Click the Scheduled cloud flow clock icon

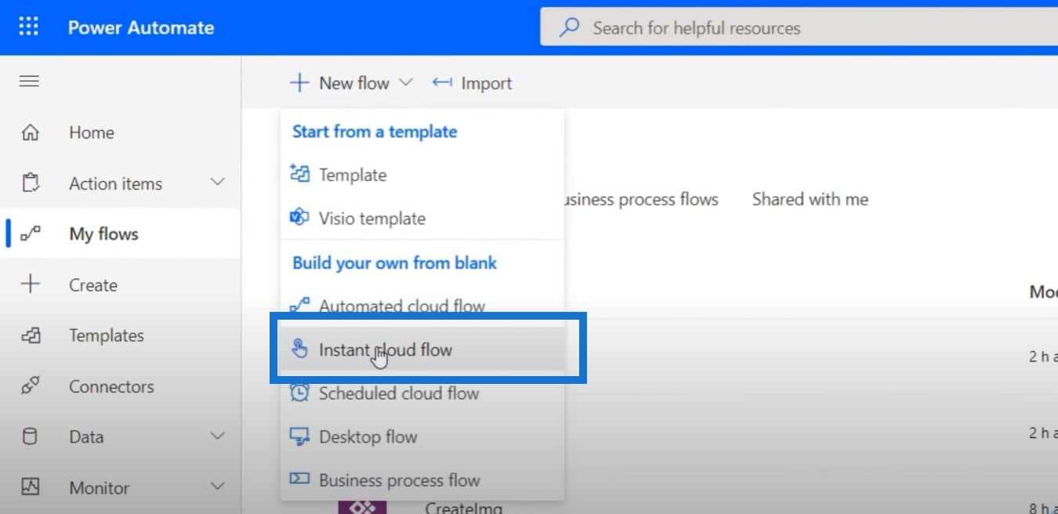[299, 393]
